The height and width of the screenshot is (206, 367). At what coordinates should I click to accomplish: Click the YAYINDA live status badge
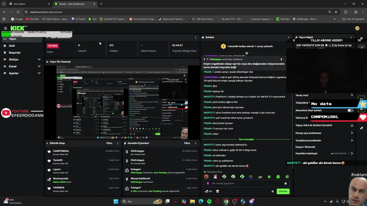click(x=53, y=46)
